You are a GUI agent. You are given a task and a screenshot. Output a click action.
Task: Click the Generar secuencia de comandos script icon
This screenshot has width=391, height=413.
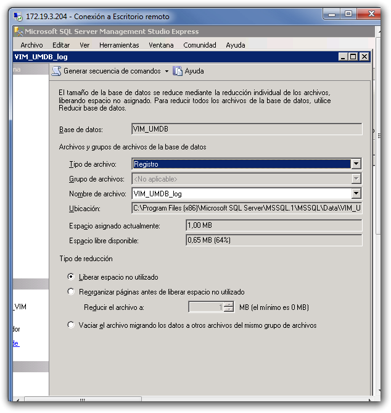(57, 71)
